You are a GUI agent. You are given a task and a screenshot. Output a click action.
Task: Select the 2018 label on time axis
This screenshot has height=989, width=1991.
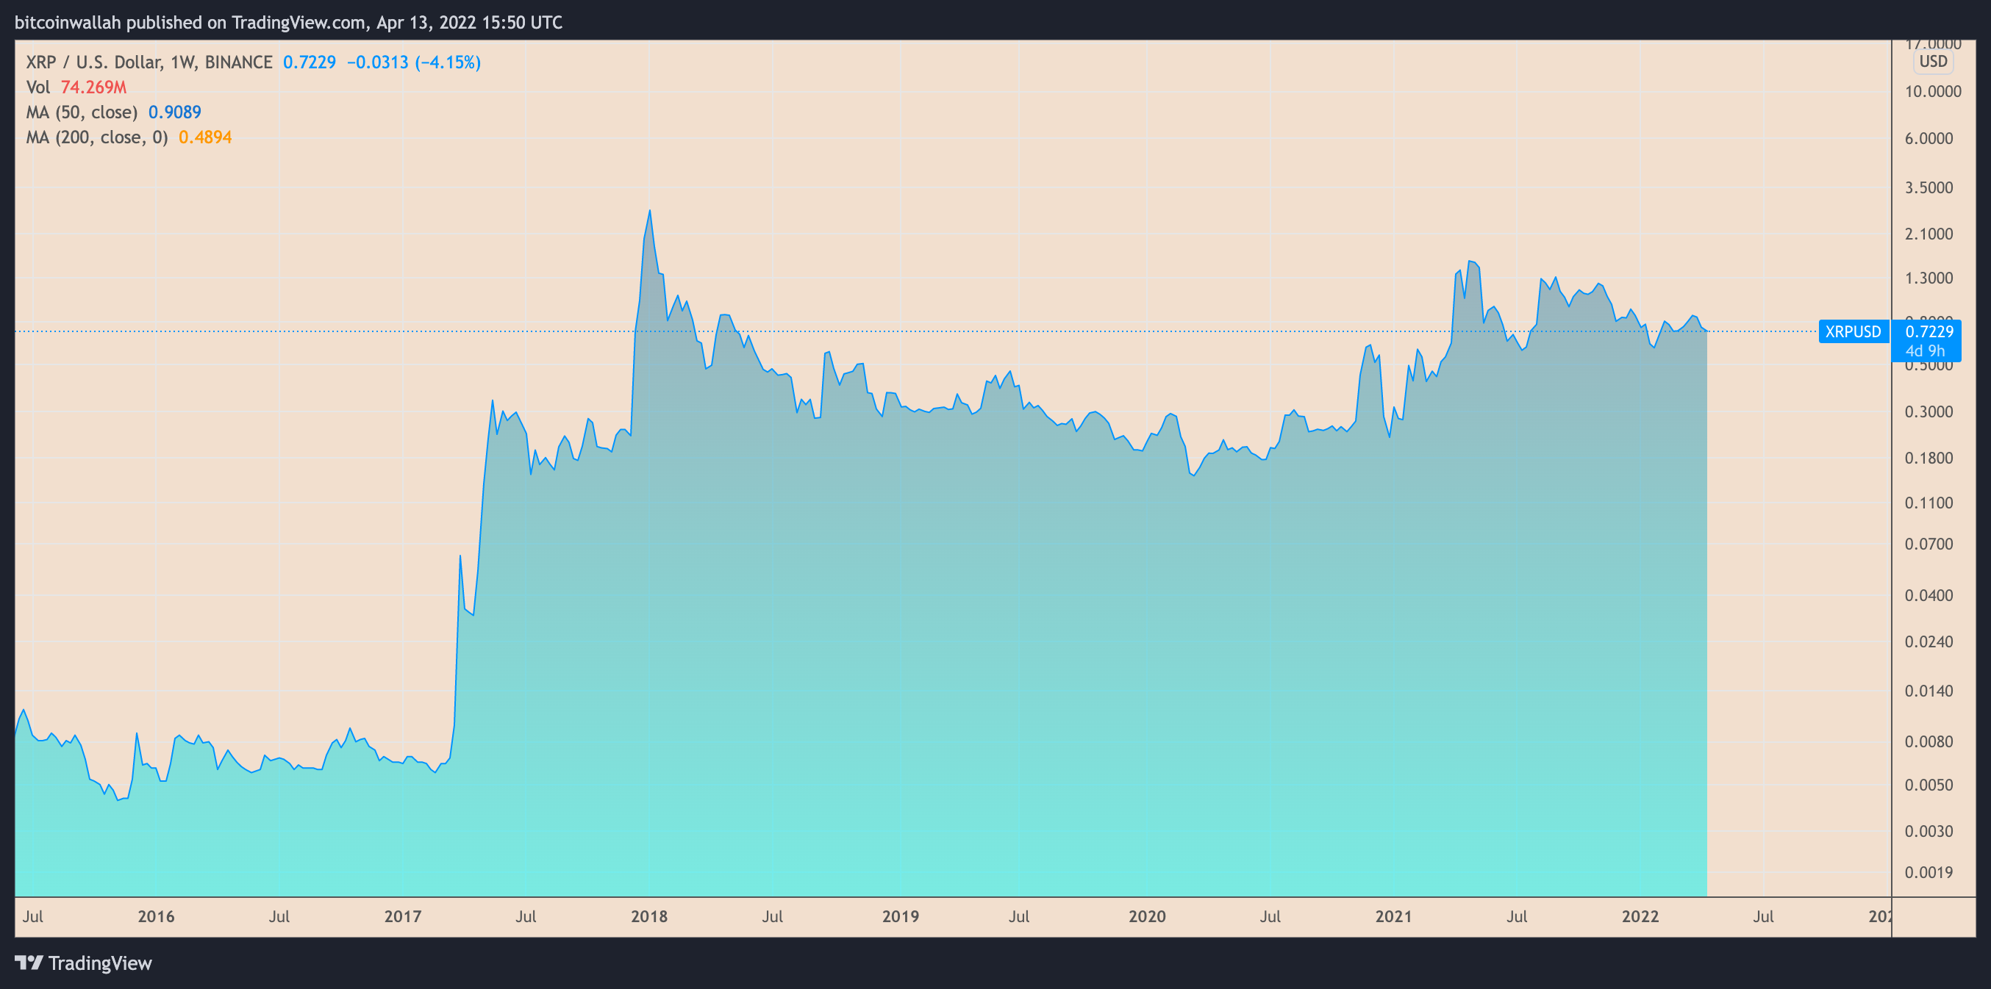coord(651,916)
